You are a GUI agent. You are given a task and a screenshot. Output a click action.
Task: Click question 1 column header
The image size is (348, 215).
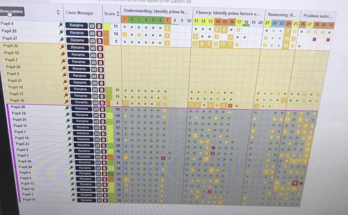point(124,19)
